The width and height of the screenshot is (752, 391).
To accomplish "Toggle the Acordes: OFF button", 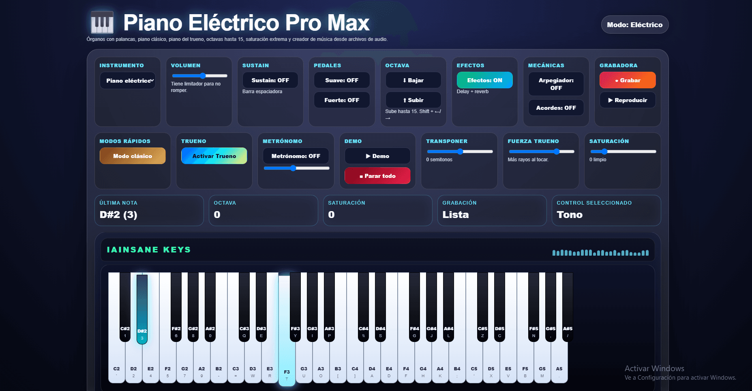I will (x=556, y=108).
